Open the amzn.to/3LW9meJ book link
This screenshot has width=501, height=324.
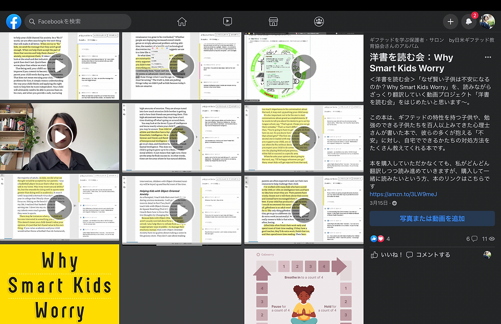[403, 194]
